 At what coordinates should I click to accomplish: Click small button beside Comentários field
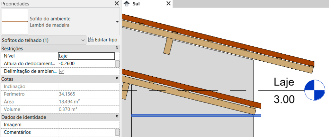tap(117, 132)
